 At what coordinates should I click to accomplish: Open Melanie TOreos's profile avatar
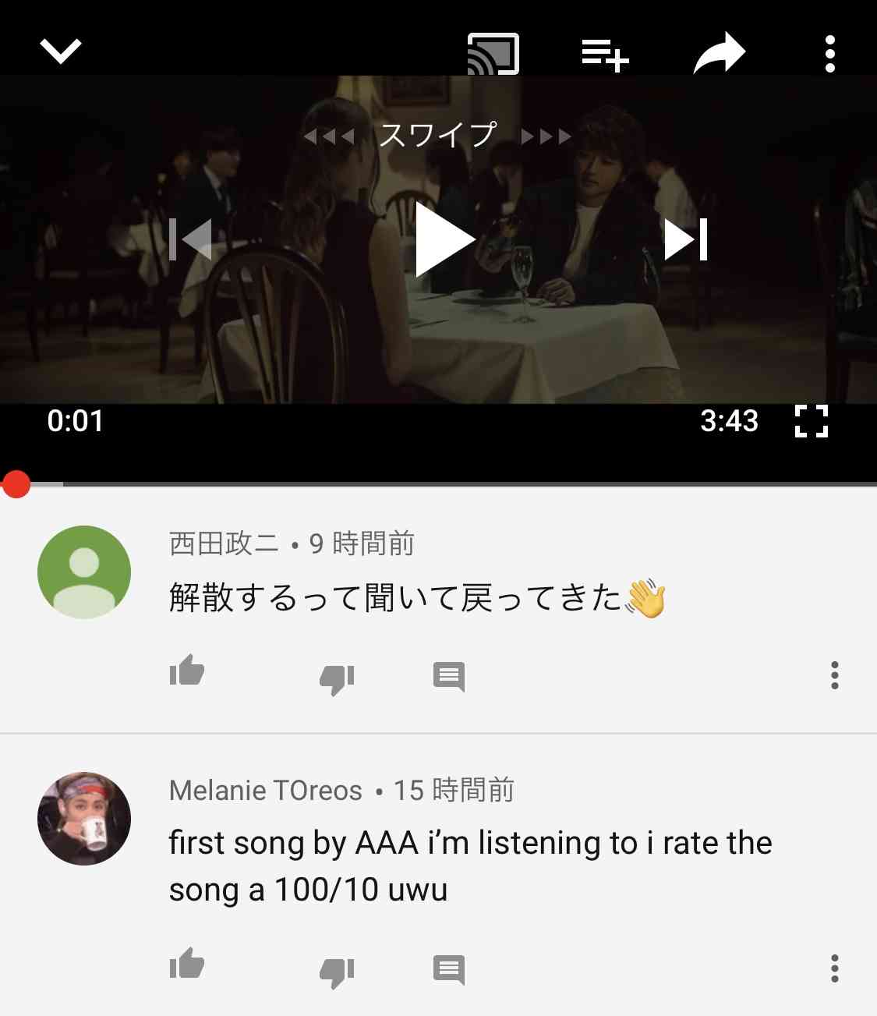click(x=84, y=819)
